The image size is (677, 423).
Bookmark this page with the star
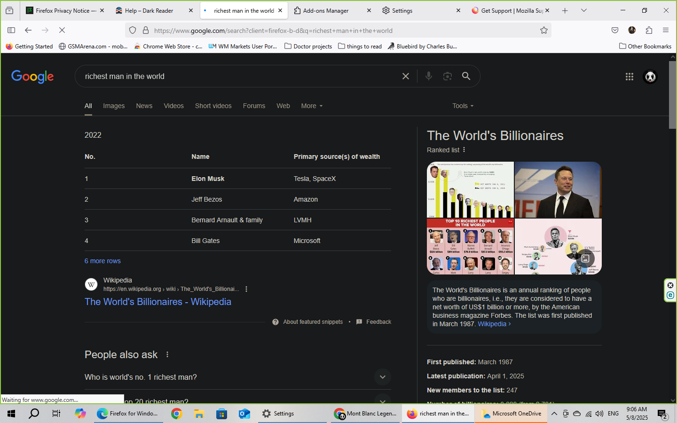(x=544, y=30)
